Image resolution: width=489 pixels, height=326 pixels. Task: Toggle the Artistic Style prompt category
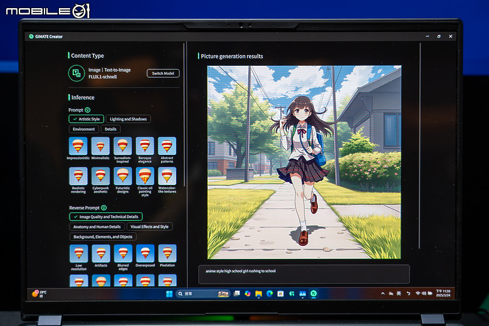pos(87,119)
